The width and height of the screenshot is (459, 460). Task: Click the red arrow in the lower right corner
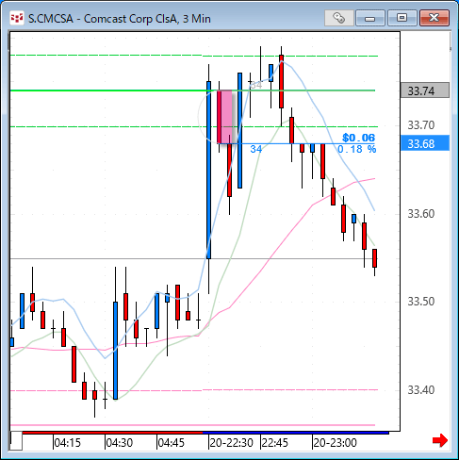[x=440, y=440]
